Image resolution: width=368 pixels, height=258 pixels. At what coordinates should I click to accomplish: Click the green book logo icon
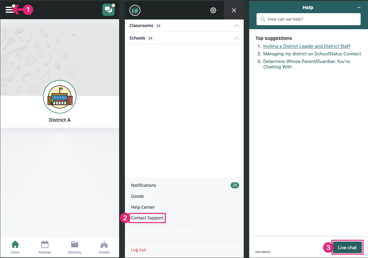click(x=135, y=10)
